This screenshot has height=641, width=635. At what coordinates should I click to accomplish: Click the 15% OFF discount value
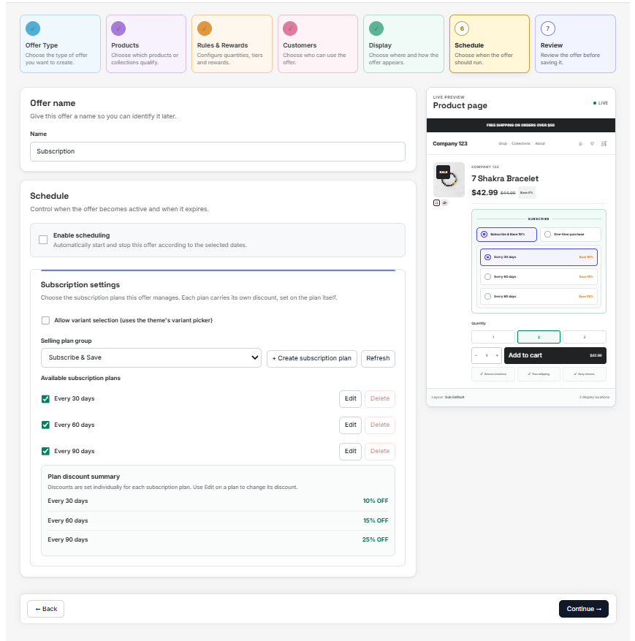[x=376, y=521]
